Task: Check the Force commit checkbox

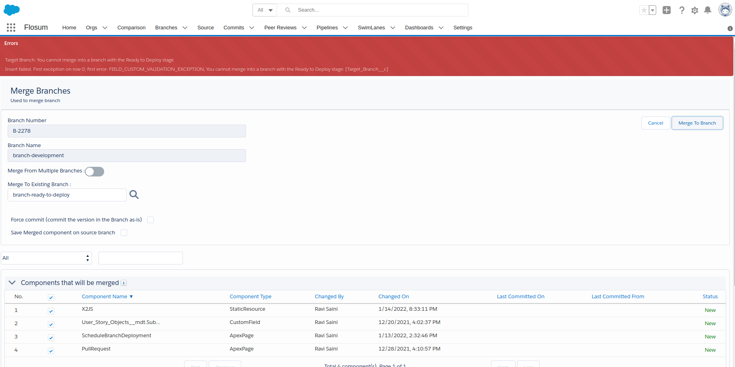Action: [150, 220]
